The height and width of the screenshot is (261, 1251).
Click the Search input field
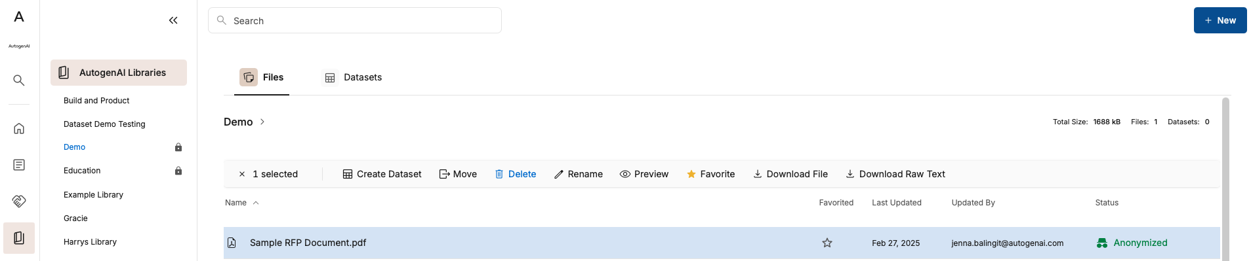(x=355, y=20)
